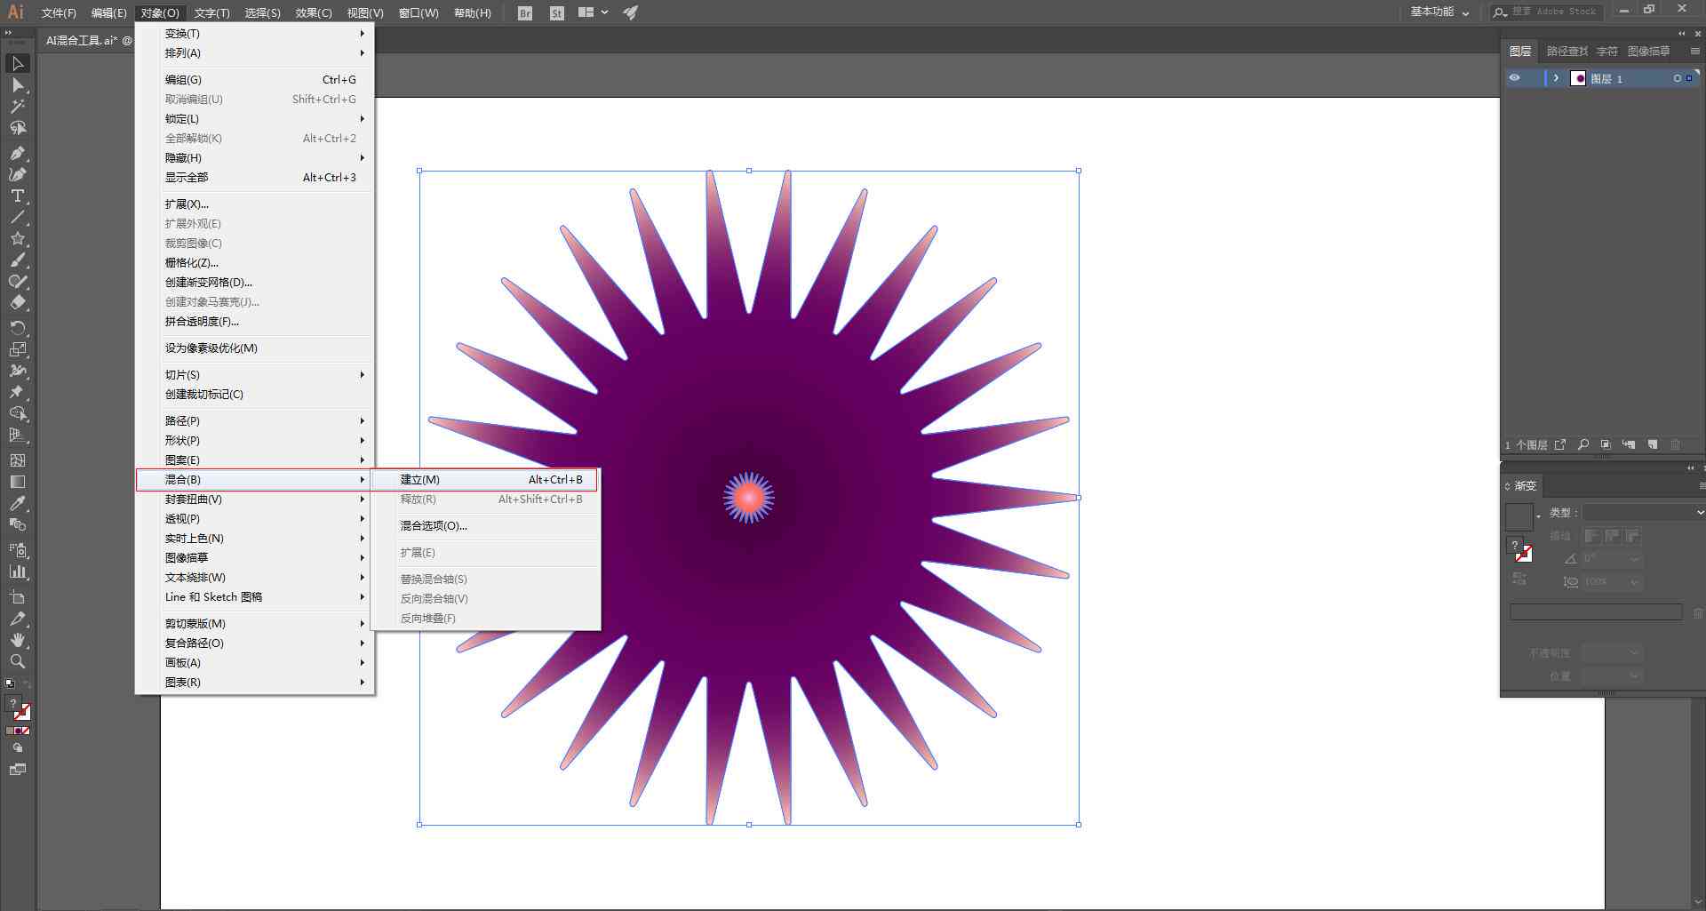
Task: Click gradient fill swatch in Gradient panel
Action: tap(1519, 517)
